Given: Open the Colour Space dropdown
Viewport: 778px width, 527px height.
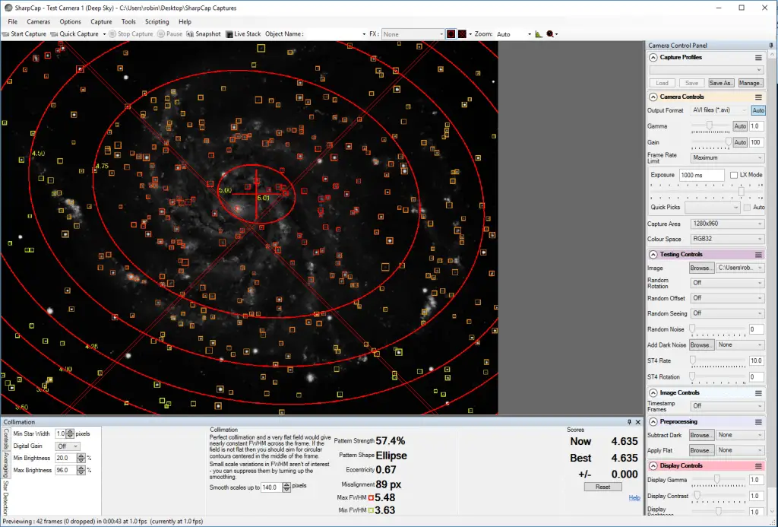Looking at the screenshot, I should (727, 239).
